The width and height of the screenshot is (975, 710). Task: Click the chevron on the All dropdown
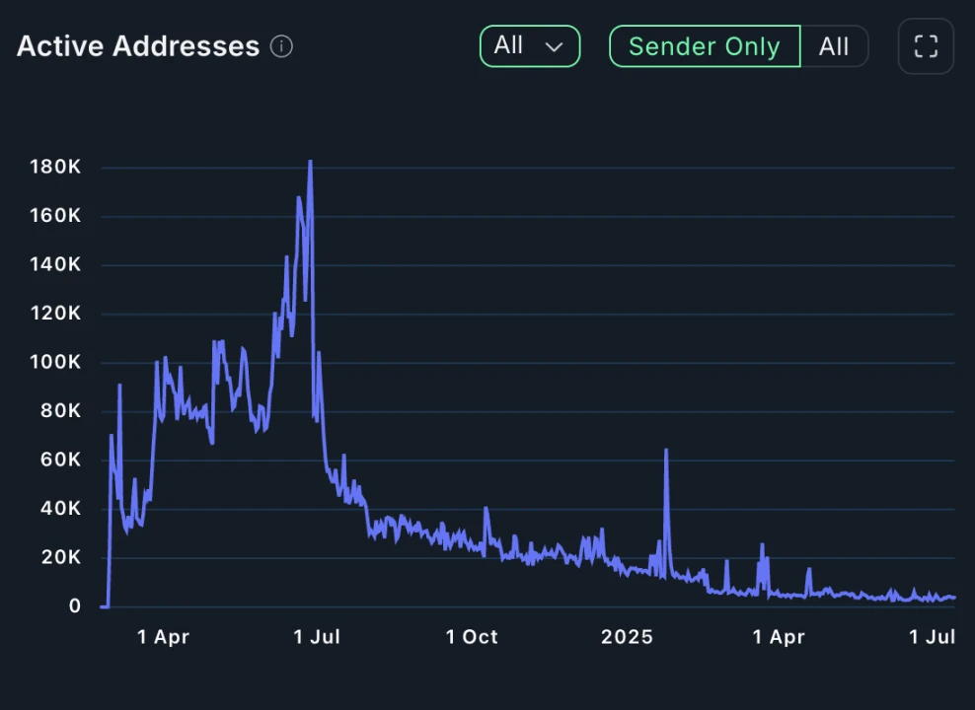click(554, 46)
